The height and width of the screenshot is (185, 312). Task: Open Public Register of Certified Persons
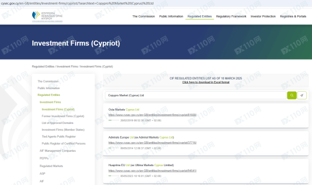(x=63, y=143)
